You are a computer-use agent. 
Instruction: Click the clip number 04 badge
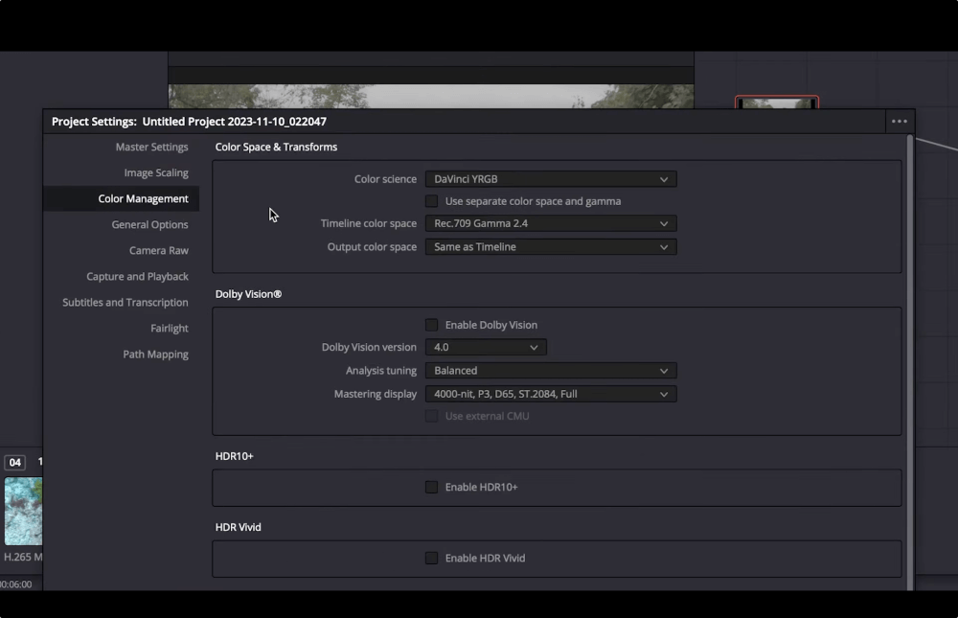[14, 462]
